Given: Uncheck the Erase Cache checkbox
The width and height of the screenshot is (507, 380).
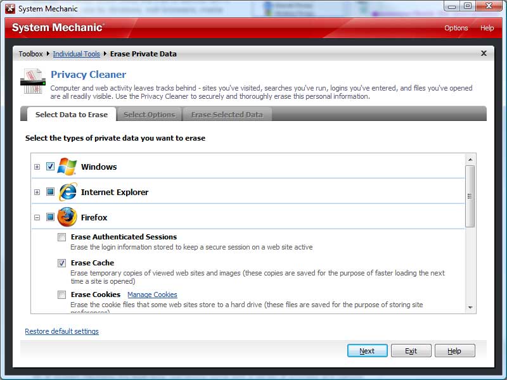Looking at the screenshot, I should point(61,263).
